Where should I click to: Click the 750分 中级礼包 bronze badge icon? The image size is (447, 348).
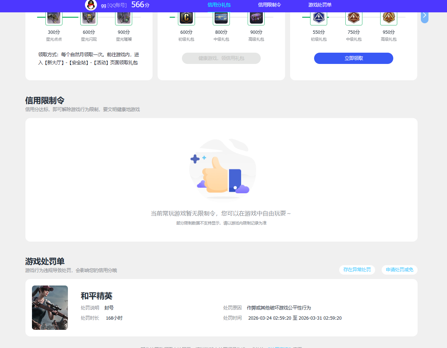[353, 17]
